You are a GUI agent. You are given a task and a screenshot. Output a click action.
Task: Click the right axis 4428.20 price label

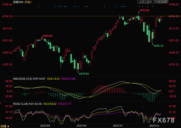pos(174,53)
